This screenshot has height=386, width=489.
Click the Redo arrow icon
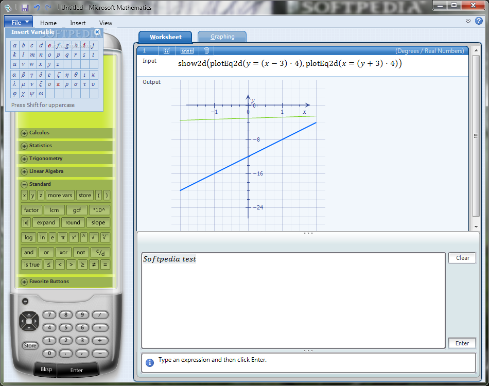click(48, 8)
